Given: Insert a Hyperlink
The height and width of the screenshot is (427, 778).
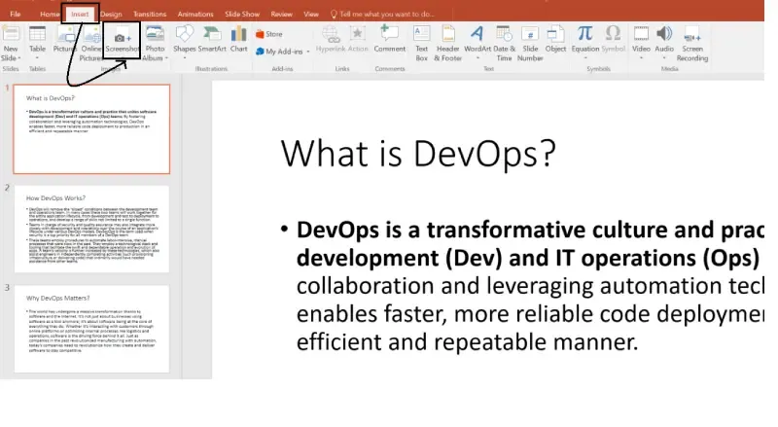Looking at the screenshot, I should [x=331, y=39].
